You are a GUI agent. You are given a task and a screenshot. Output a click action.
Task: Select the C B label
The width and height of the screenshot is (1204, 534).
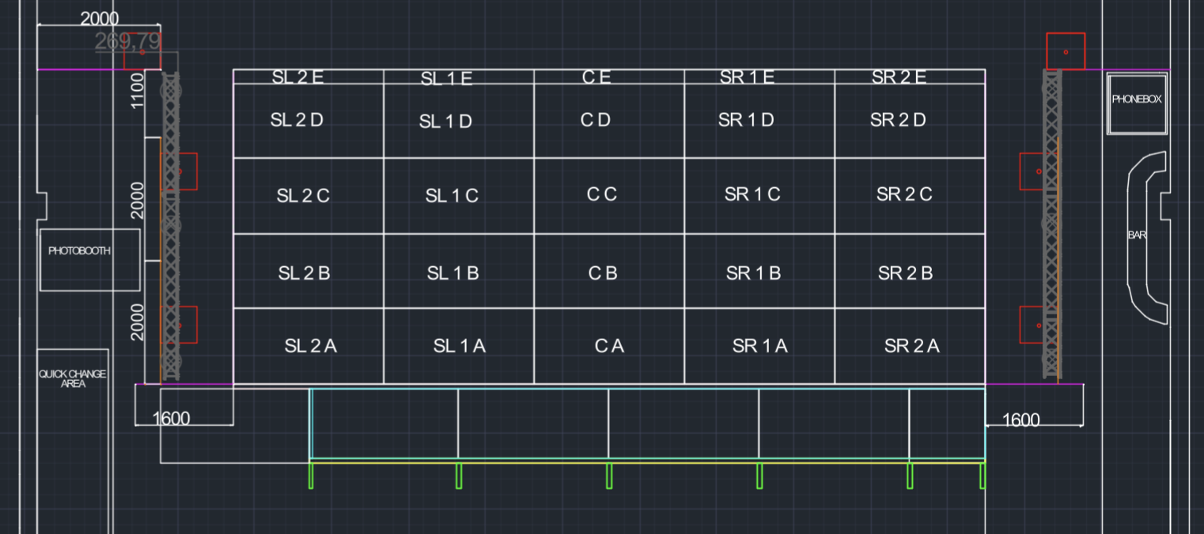pos(603,273)
